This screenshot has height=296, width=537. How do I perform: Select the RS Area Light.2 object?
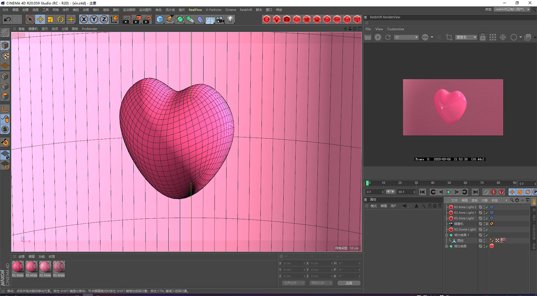465,207
